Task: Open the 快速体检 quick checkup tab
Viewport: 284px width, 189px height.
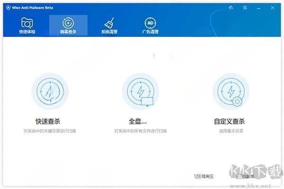Action: 27,25
